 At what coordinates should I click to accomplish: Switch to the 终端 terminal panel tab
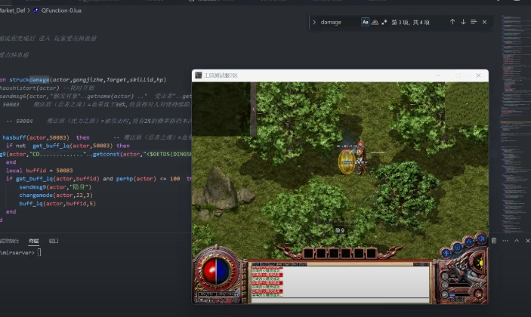(33, 241)
